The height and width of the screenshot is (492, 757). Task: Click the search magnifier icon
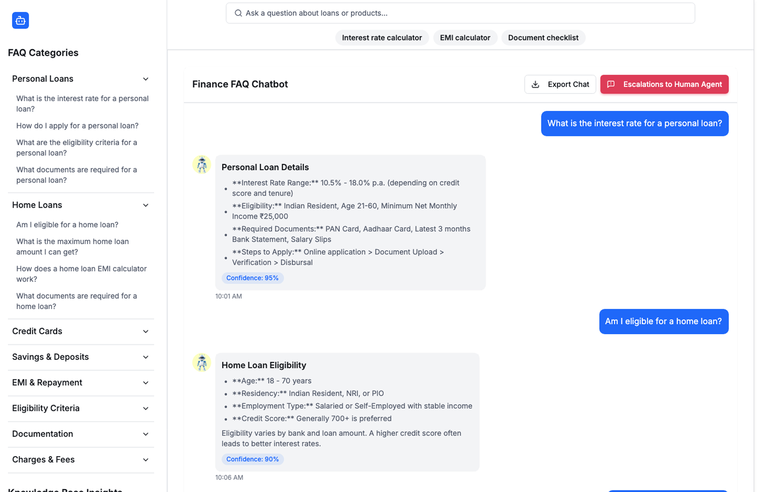coord(238,13)
